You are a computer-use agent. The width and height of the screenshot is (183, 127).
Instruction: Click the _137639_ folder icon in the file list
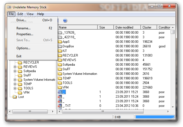[60, 33]
